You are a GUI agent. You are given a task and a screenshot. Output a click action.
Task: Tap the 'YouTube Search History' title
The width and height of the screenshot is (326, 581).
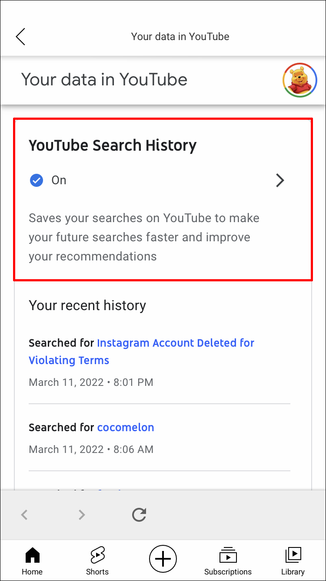coord(113,145)
